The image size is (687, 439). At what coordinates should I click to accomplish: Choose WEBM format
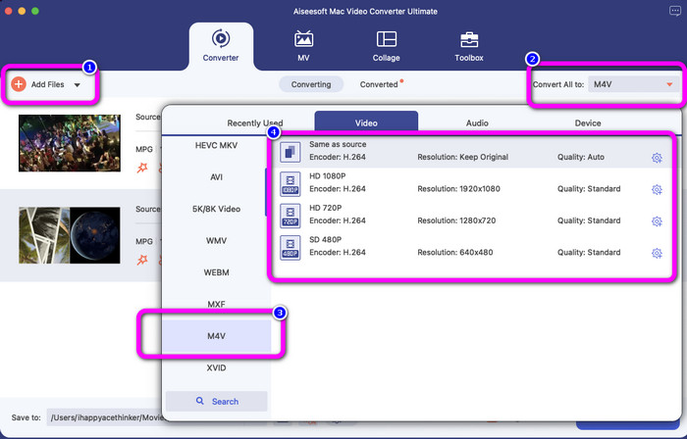click(217, 272)
